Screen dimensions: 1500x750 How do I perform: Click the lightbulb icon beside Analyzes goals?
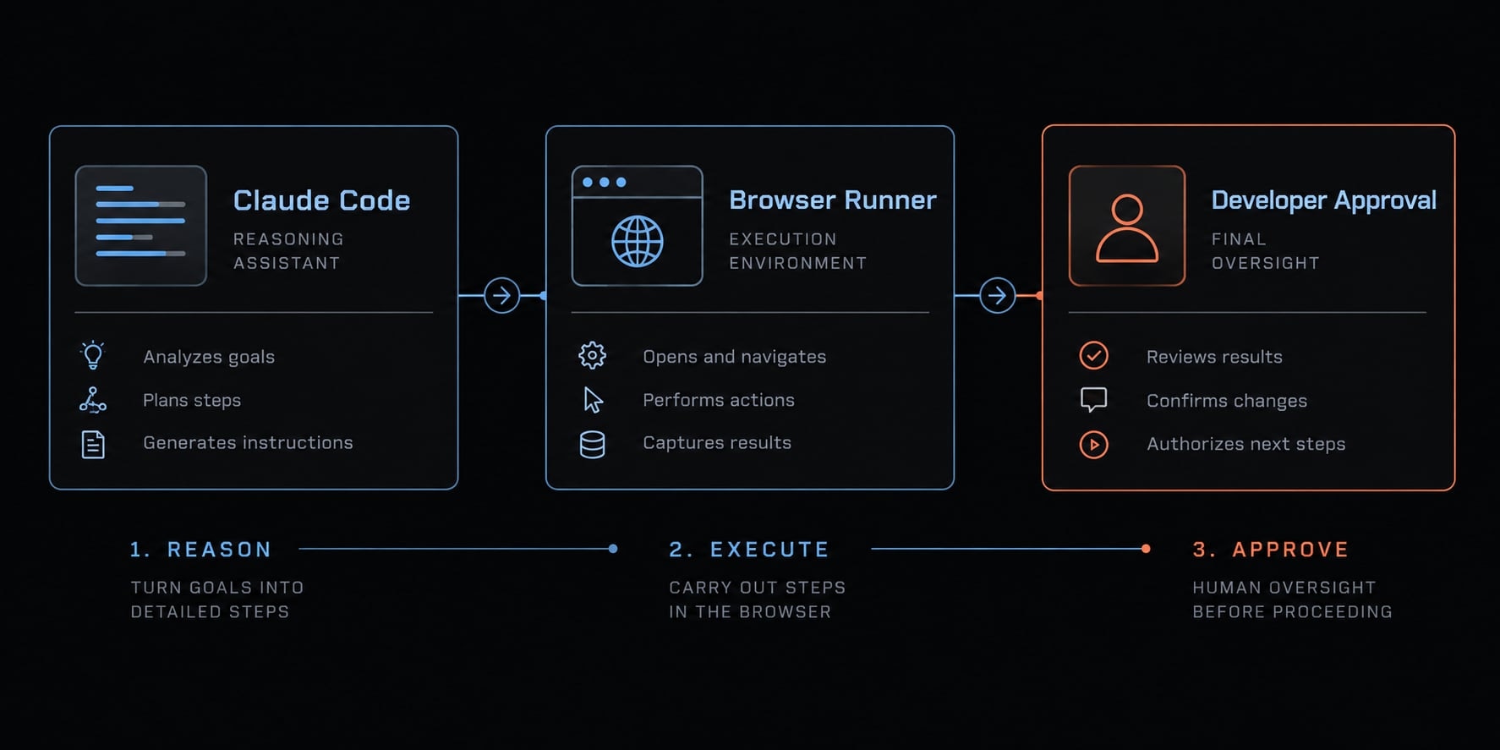click(x=93, y=356)
